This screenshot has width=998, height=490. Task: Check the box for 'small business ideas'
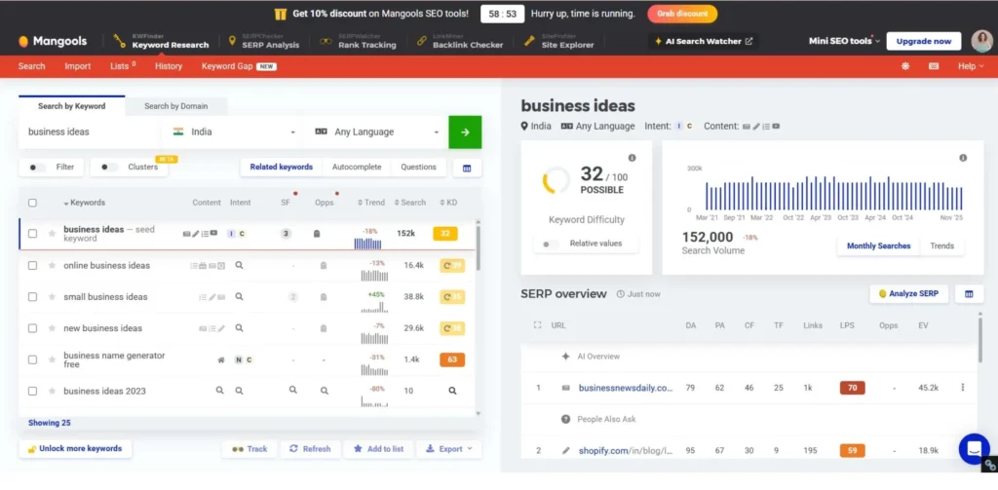(33, 297)
